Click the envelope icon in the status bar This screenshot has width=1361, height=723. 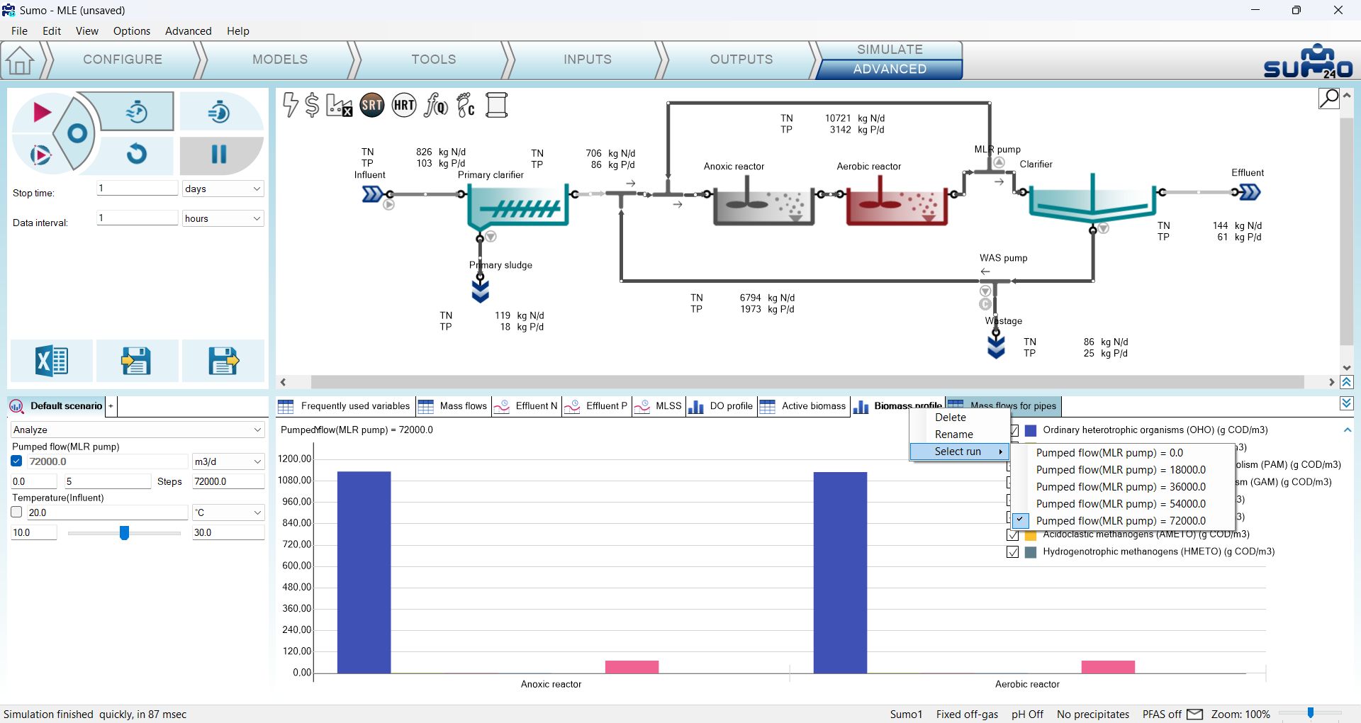1194,714
